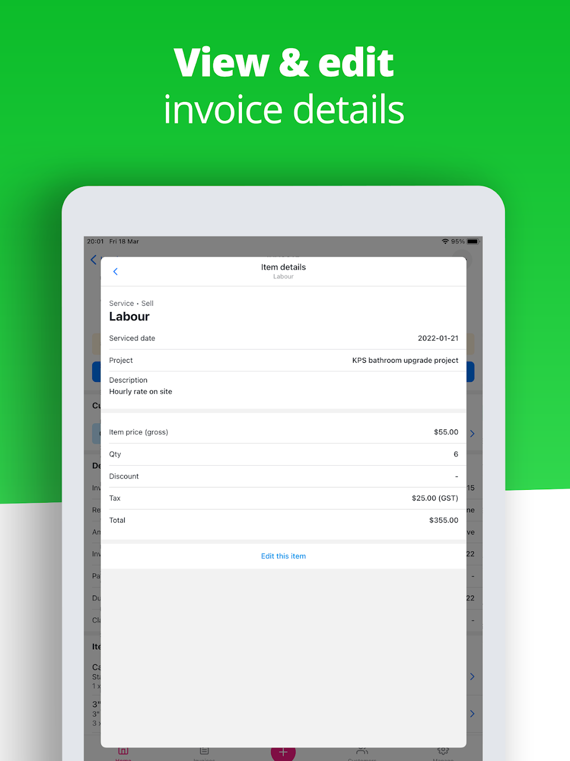Tap the back chevron on the Item details sheet
Screen dimensions: 570x761
coord(115,271)
